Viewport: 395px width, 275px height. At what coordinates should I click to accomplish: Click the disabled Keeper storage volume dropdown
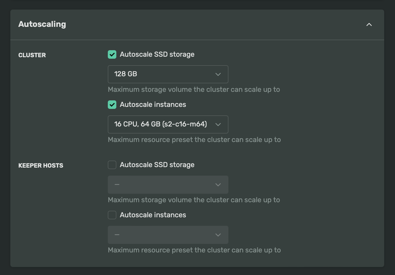click(168, 185)
